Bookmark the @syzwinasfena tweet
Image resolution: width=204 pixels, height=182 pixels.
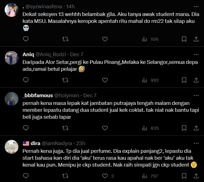pos(184,39)
